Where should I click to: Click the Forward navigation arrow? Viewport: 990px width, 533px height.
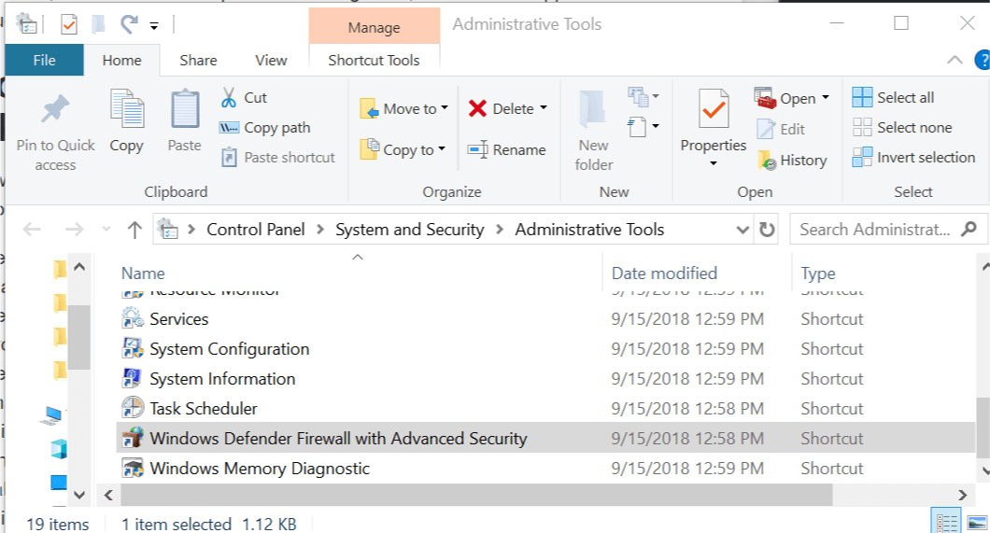pos(75,230)
